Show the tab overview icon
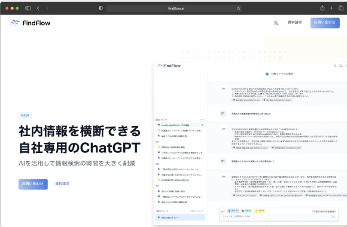 pos(341,8)
